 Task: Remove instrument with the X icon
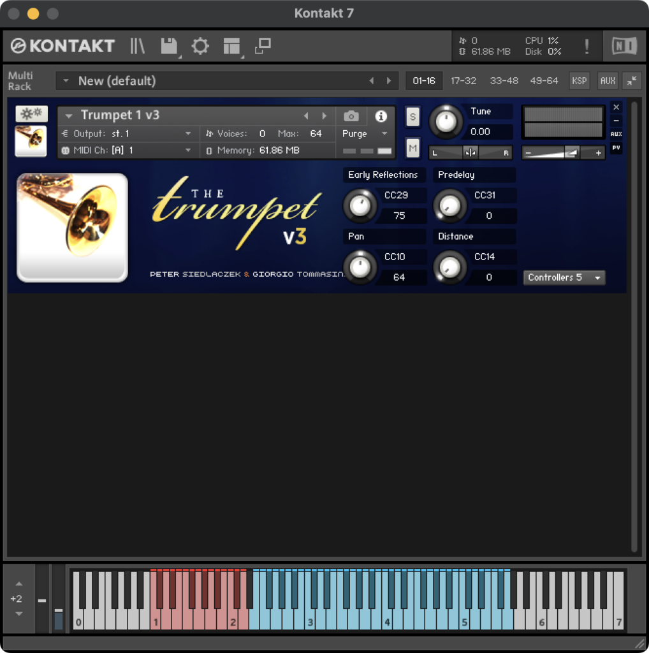pos(616,107)
